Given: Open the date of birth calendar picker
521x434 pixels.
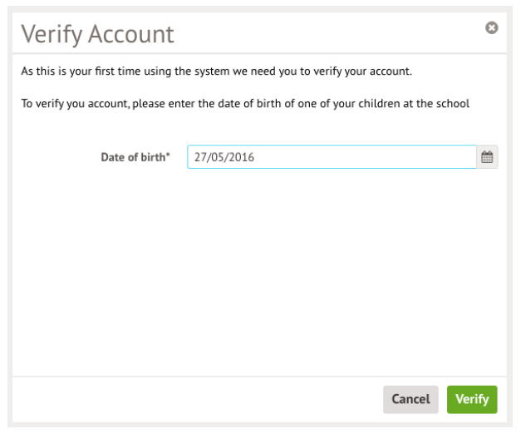Looking at the screenshot, I should [x=488, y=157].
